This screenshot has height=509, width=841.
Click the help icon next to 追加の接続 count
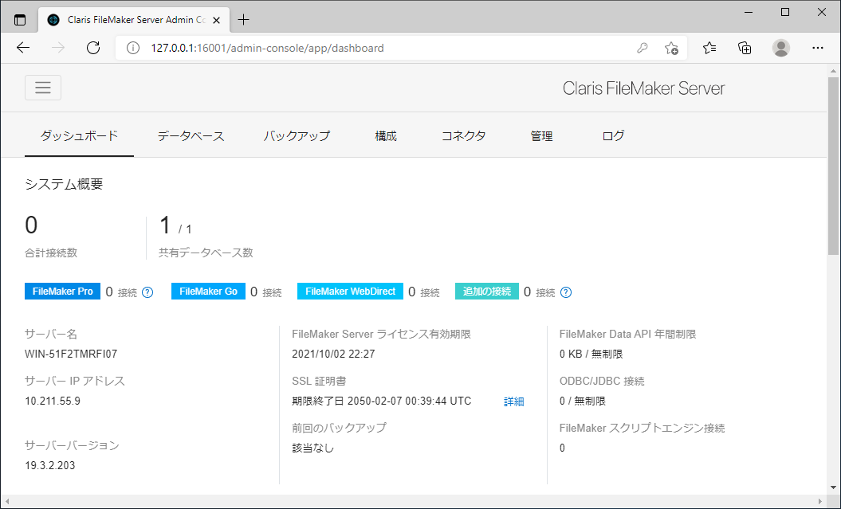point(566,292)
